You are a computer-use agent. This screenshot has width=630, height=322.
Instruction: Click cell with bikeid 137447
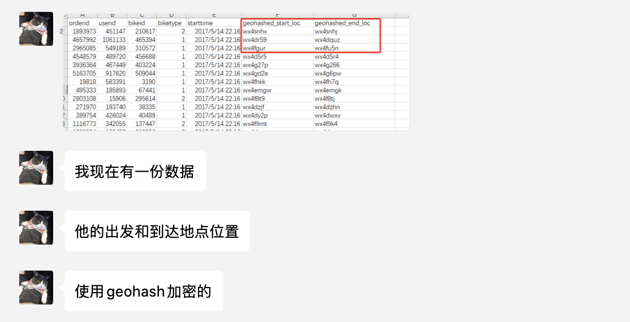[x=142, y=124]
